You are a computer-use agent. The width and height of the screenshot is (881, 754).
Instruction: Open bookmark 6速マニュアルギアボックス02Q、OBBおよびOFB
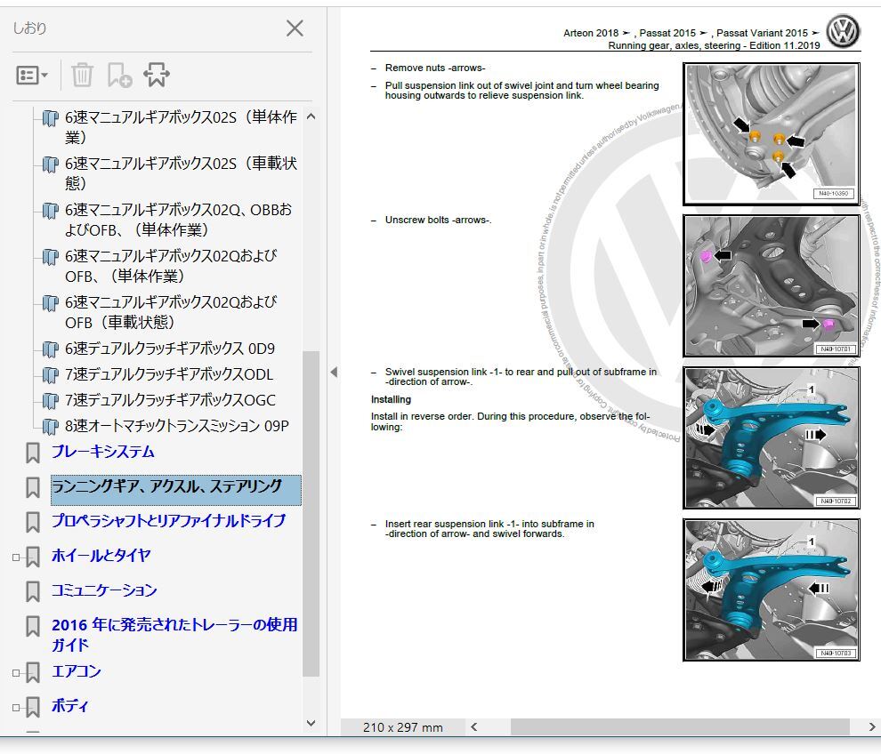tap(178, 220)
